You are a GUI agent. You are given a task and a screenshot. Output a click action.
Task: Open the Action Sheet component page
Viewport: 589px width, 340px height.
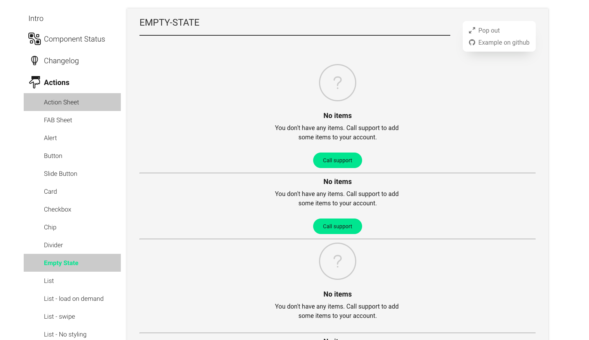[61, 102]
